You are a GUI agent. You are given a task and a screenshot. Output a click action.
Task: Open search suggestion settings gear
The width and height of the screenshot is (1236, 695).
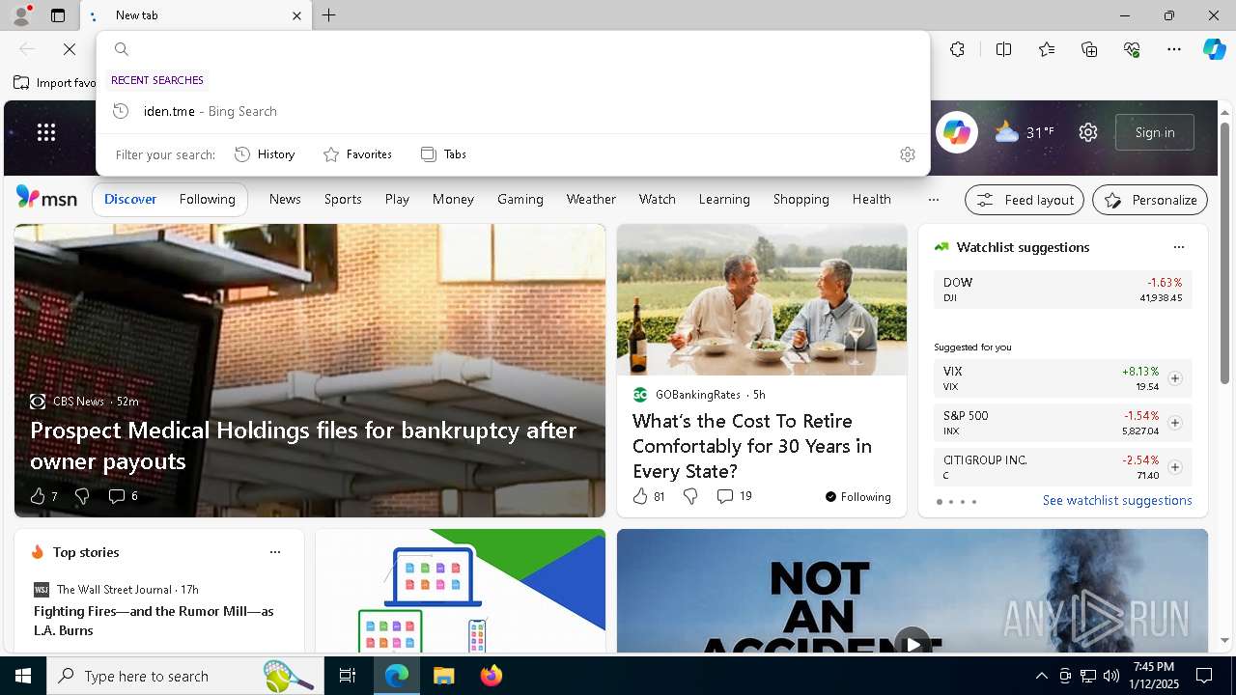(908, 154)
